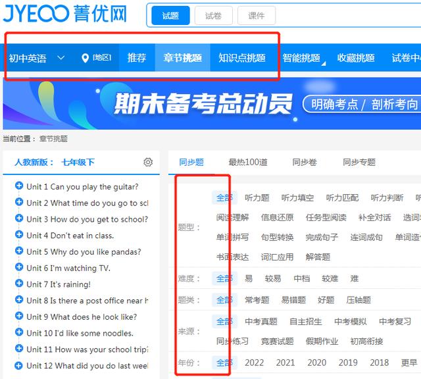Filter 题类 by 常考题
Screen dimensions: 421x379
coord(257,300)
